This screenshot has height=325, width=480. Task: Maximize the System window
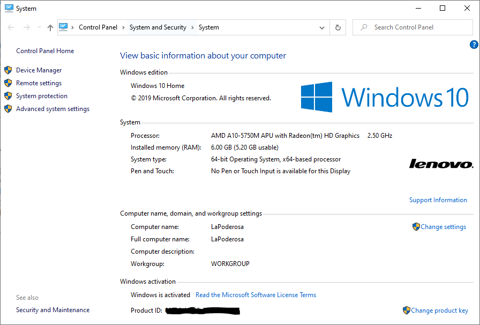(x=442, y=8)
